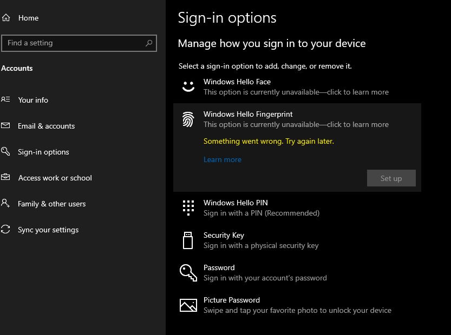
Task: Click 'Sign in with a physical security key' text
Action: coord(261,245)
